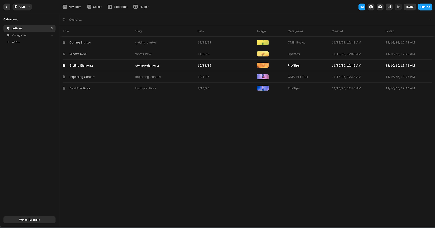This screenshot has height=228, width=435.
Task: Open the CMS dropdown menu
Action: pos(22,7)
